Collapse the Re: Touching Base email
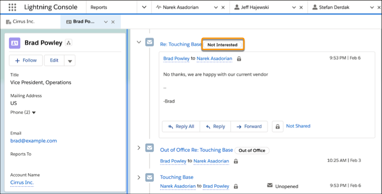The height and width of the screenshot is (194, 382). click(139, 42)
